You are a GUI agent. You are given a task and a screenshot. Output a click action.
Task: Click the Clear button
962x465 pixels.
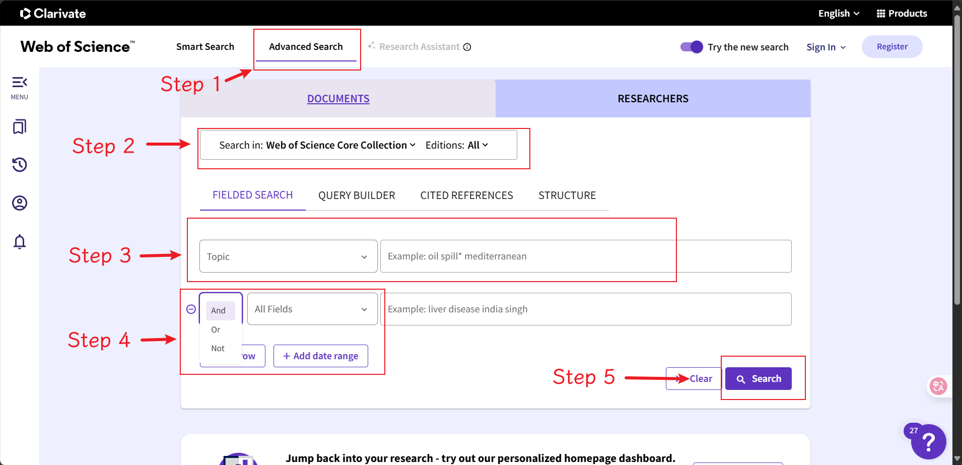pyautogui.click(x=701, y=378)
